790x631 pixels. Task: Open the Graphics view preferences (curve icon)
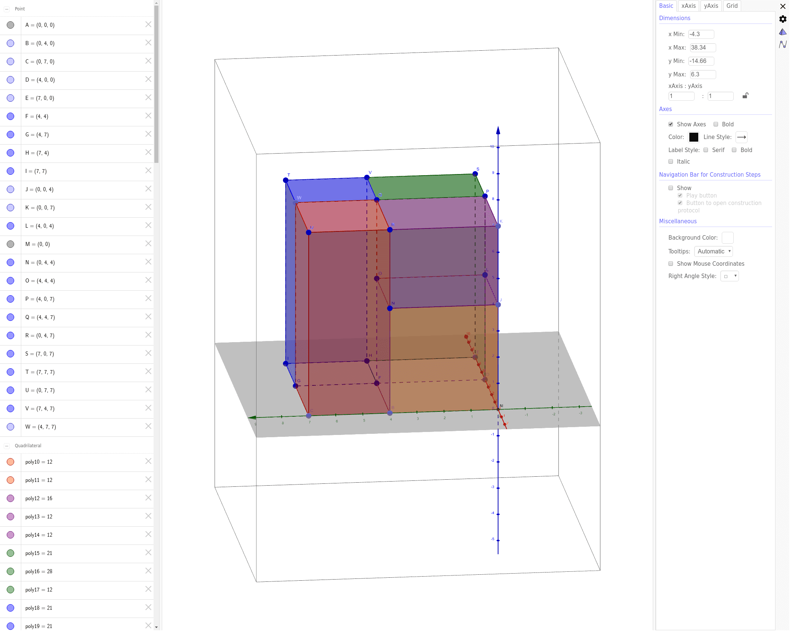tap(783, 45)
